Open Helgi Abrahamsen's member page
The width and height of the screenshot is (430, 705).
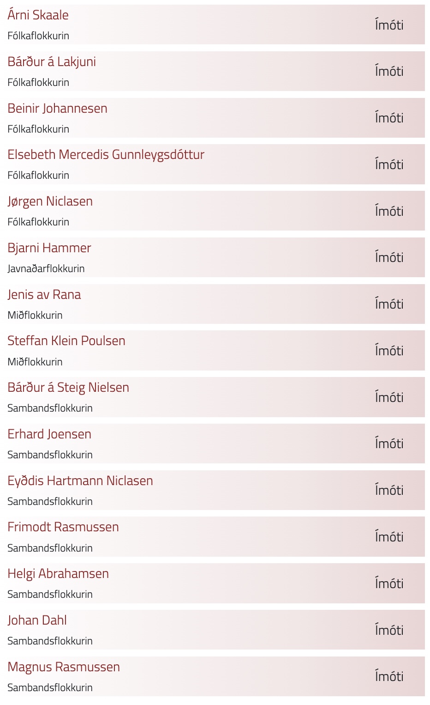pyautogui.click(x=58, y=574)
